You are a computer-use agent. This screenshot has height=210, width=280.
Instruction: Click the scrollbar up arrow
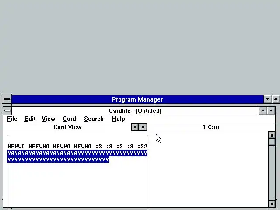pyautogui.click(x=272, y=135)
